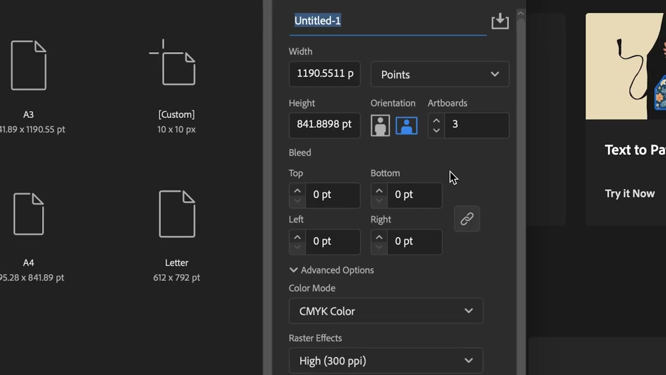The height and width of the screenshot is (375, 666).
Task: Select the A3 document preset icon
Action: click(x=29, y=65)
